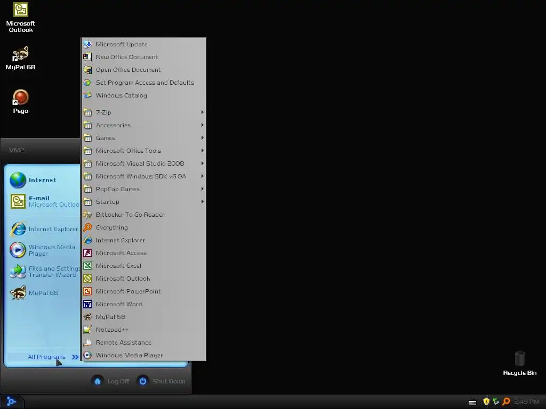Open the 7-Zip folder entry

144,112
